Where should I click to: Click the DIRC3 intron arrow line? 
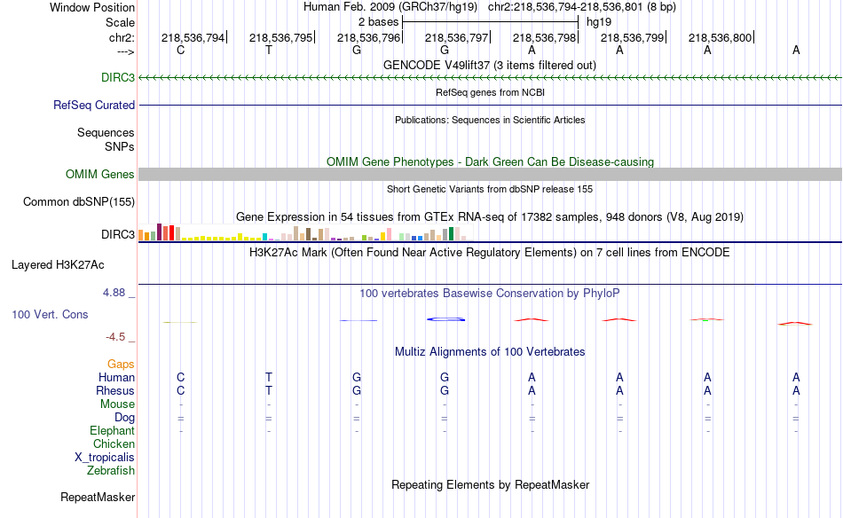(490, 78)
